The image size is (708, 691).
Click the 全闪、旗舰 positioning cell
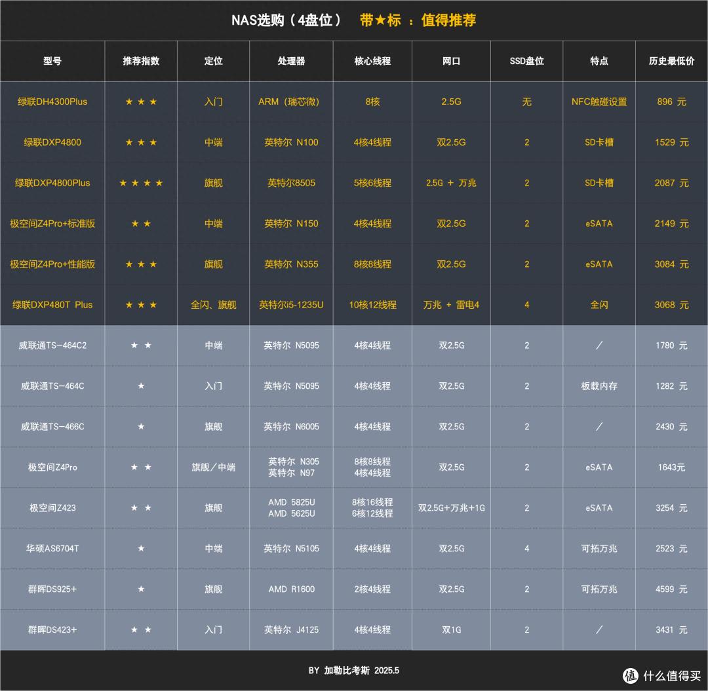[x=213, y=305]
